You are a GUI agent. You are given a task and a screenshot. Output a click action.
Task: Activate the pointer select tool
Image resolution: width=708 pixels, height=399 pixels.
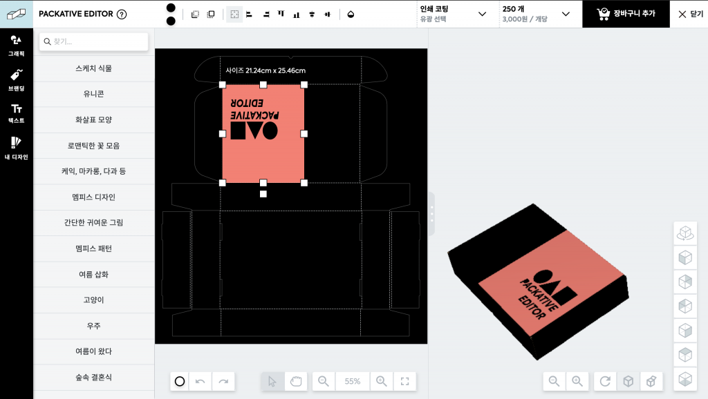[272, 382]
